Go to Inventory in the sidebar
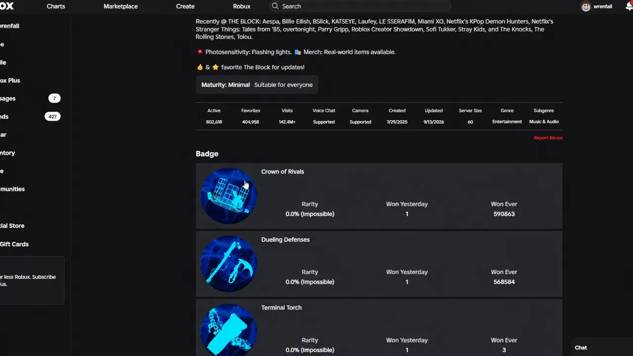Viewport: 633px width, 356px height. point(7,153)
